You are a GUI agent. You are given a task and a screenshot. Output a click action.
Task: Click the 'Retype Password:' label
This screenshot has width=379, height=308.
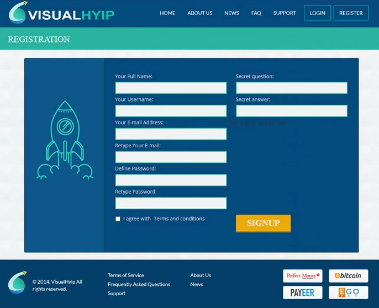[x=136, y=192]
